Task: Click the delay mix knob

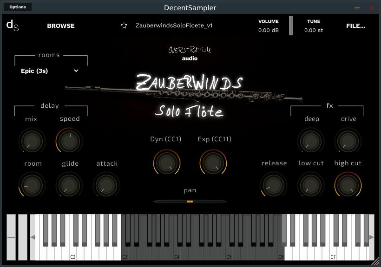Action: click(32, 141)
